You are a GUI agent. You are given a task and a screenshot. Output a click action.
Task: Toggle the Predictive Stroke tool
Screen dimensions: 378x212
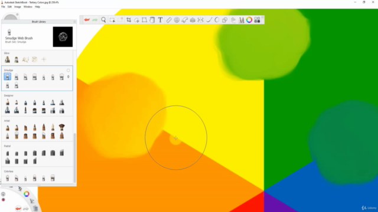217,20
